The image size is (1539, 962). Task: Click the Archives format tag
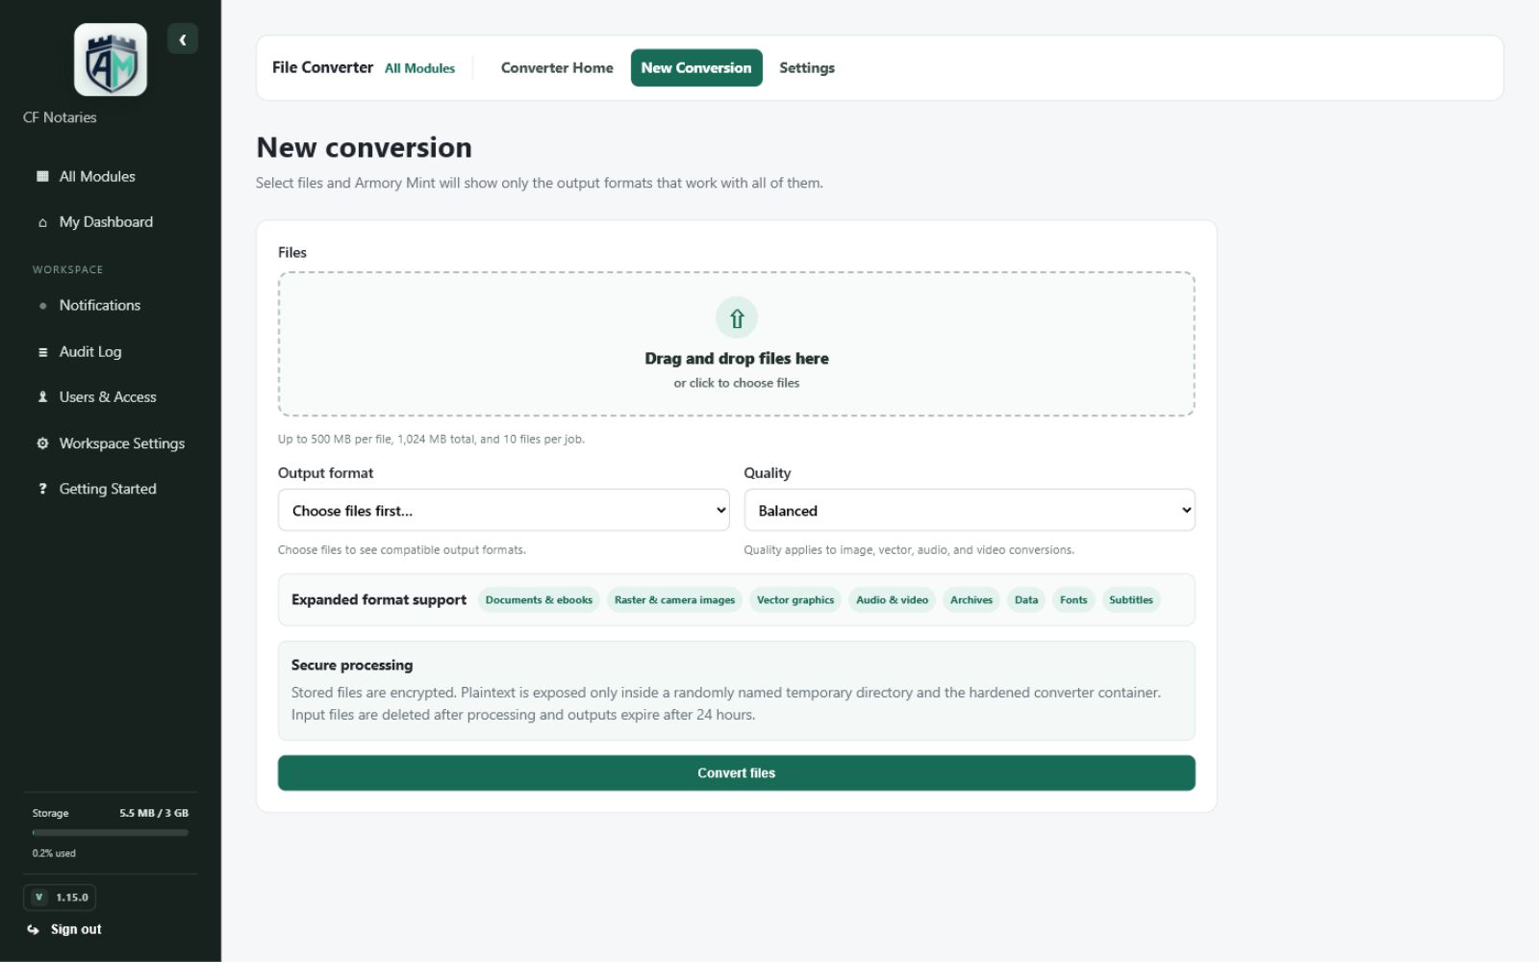pyautogui.click(x=971, y=600)
